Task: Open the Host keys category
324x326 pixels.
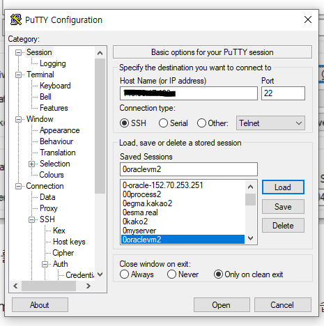Action: pyautogui.click(x=69, y=242)
